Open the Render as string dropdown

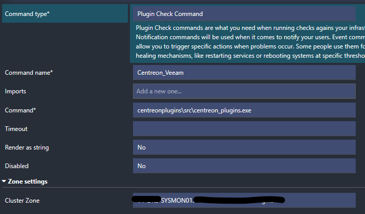[244, 147]
